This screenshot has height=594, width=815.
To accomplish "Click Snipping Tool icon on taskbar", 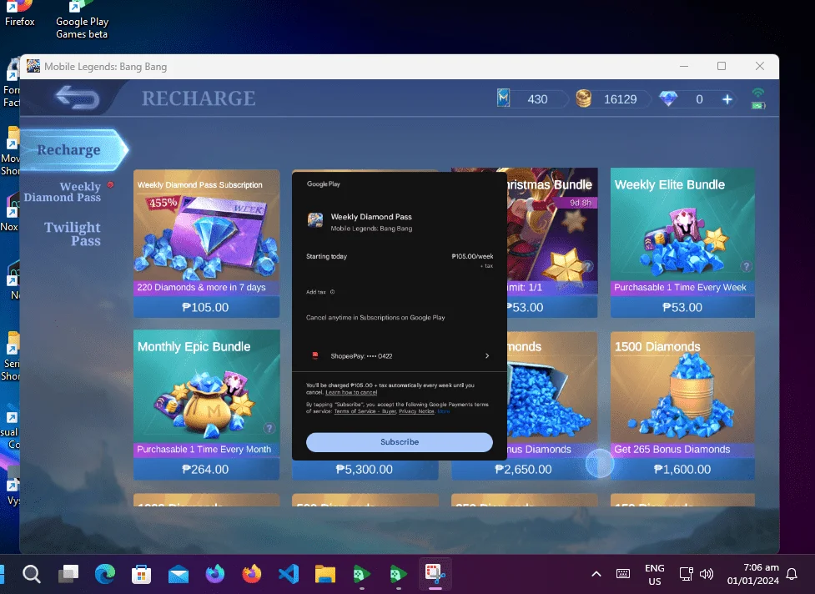I will pos(435,574).
